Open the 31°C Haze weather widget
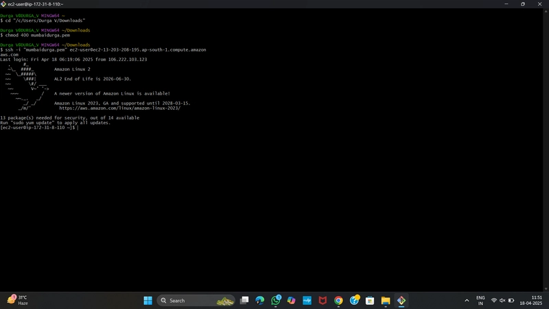The height and width of the screenshot is (309, 549). click(18, 300)
